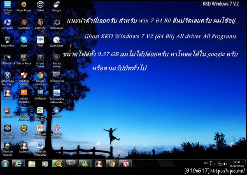This screenshot has height=175, width=247.
Task: Click the AIMP2 desktop shortcut
Action: click(24, 130)
